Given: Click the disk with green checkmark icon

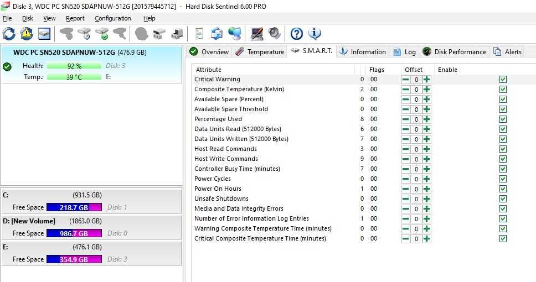Looking at the screenshot, I should (102, 34).
